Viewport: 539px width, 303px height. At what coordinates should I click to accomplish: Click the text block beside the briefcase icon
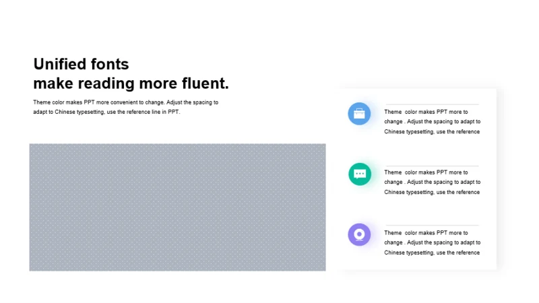pos(432,122)
